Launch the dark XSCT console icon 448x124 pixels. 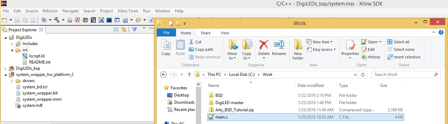109,20
